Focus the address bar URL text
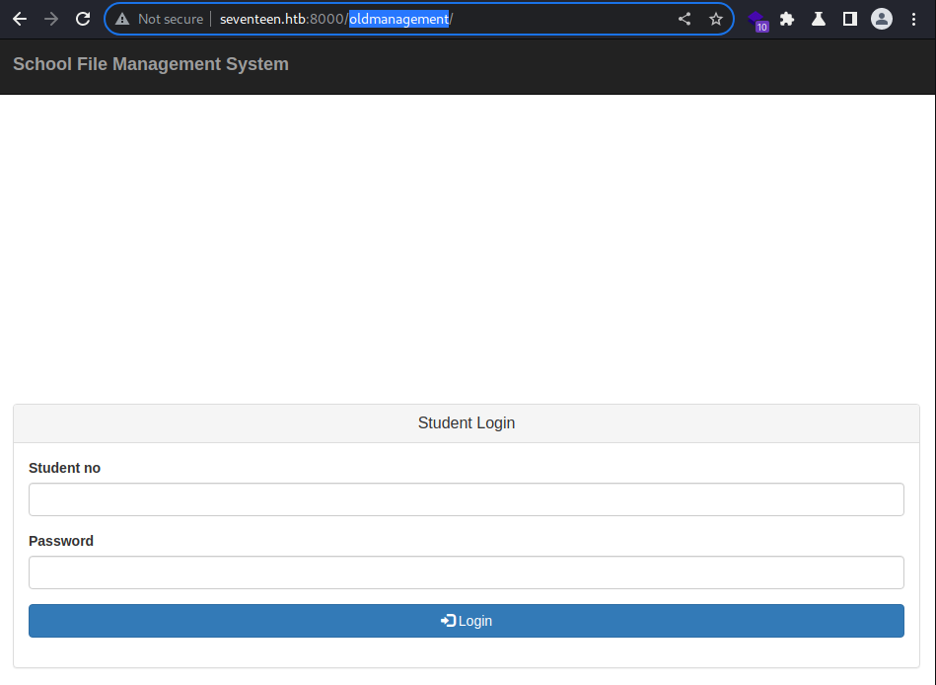Viewport: 936px width, 685px height. pyautogui.click(x=336, y=19)
